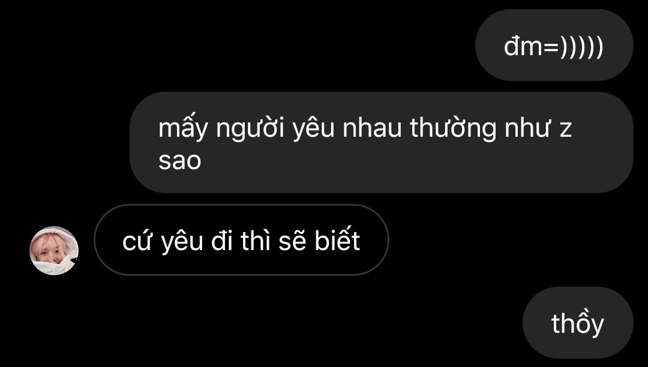Click the letter 'z' ending the first line

[566, 131]
